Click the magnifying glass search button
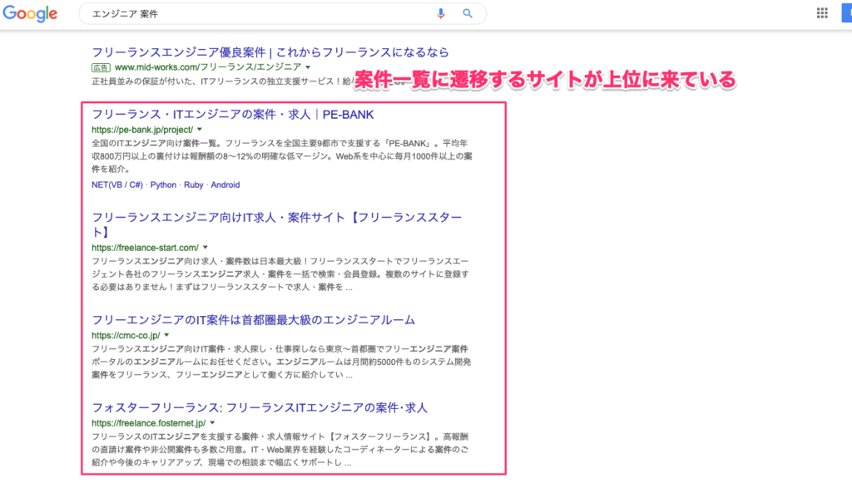Image resolution: width=852 pixels, height=483 pixels. 468,13
